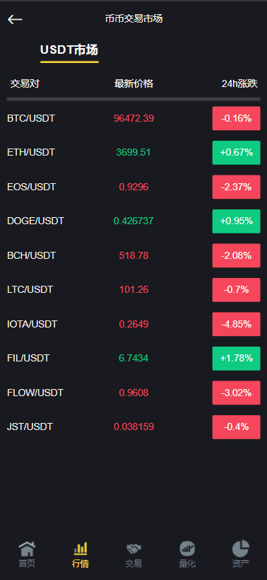This screenshot has height=580, width=267.
Task: Open the home (首页) house icon
Action: pos(27,549)
